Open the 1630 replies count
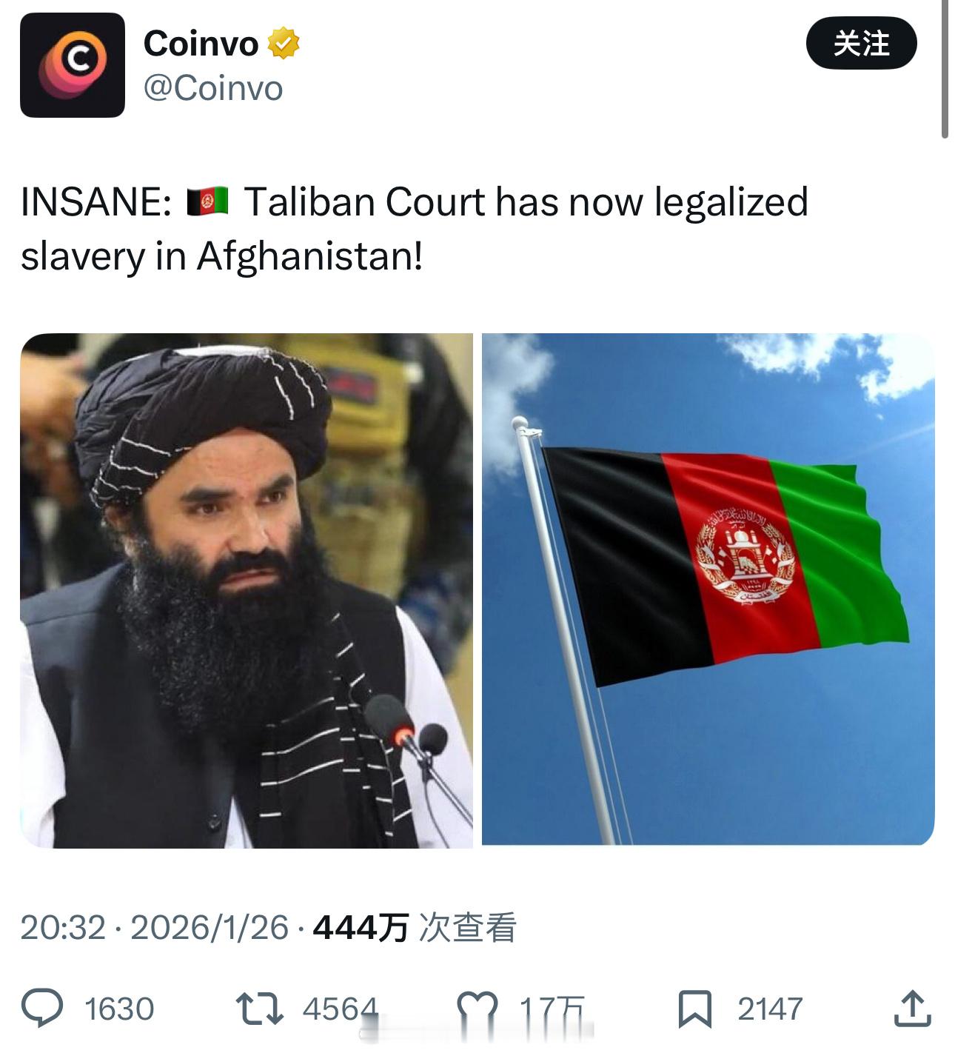This screenshot has height=1053, width=955. point(119,1009)
